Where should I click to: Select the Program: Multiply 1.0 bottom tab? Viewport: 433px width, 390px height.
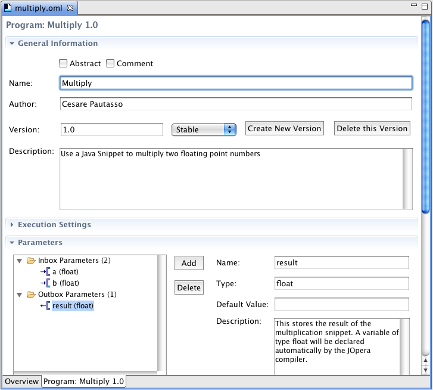pyautogui.click(x=83, y=382)
